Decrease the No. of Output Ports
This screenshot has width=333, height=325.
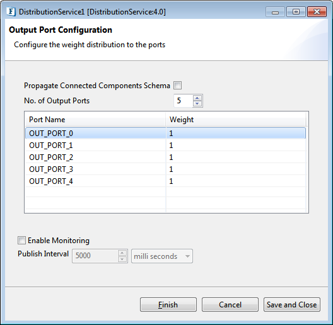(x=197, y=103)
